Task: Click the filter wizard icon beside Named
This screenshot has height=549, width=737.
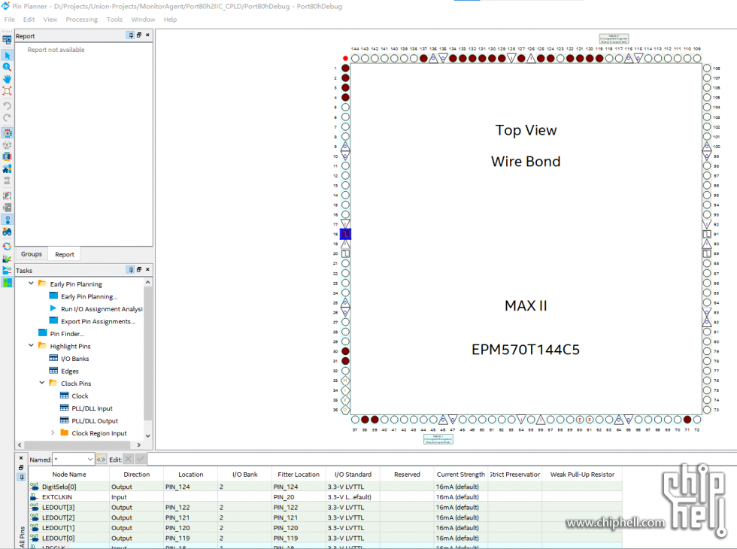Action: coord(101,460)
